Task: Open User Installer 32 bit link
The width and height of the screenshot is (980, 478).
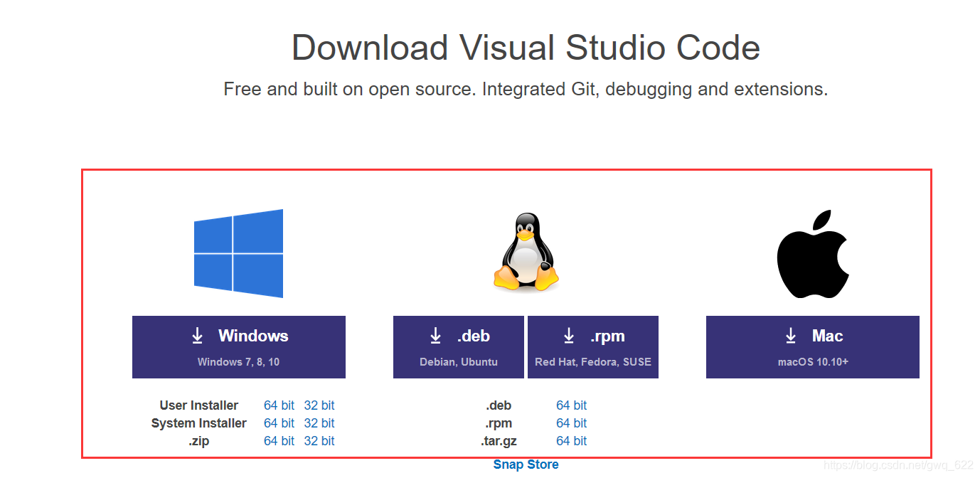Action: 319,405
